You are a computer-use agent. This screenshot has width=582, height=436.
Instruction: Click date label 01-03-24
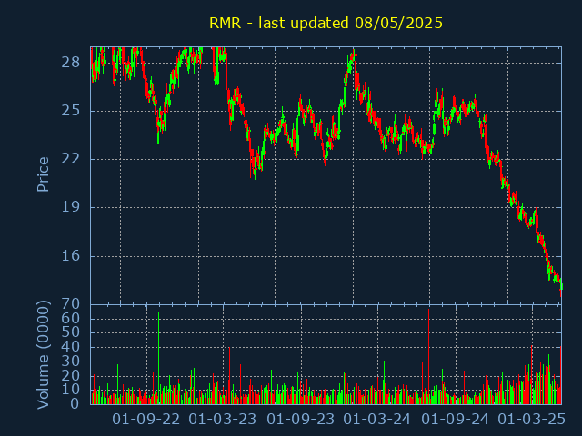(x=377, y=420)
